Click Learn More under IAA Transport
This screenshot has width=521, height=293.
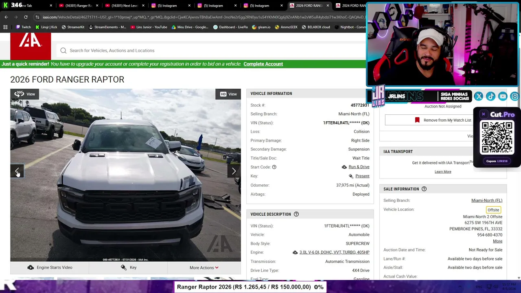[x=443, y=172]
